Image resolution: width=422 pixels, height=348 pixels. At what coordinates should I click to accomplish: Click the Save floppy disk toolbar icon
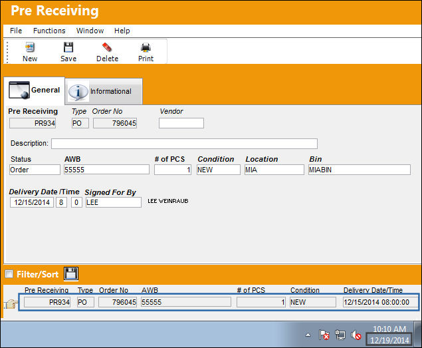click(x=68, y=47)
